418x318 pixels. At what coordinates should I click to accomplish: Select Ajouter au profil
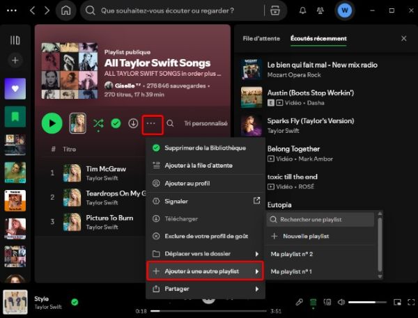(x=206, y=183)
